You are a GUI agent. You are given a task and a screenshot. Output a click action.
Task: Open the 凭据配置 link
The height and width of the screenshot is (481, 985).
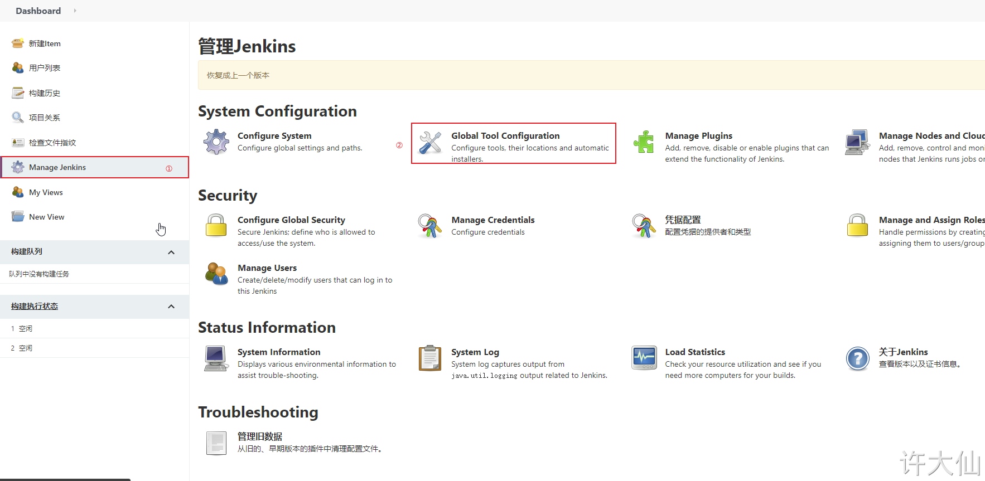[x=683, y=220]
